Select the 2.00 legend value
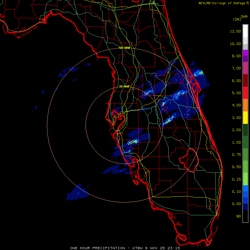The height and width of the screenshot is (250, 250). (236, 130)
